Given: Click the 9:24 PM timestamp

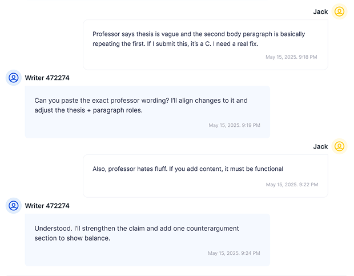Looking at the screenshot, I should [234, 253].
